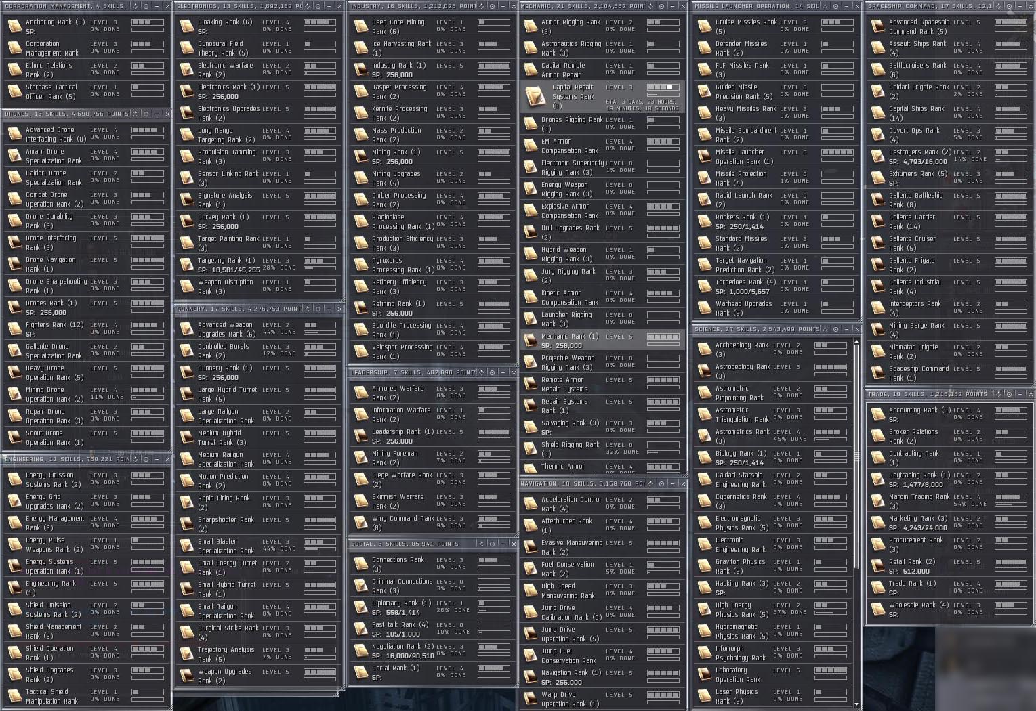Click the Science panel title text

point(757,329)
